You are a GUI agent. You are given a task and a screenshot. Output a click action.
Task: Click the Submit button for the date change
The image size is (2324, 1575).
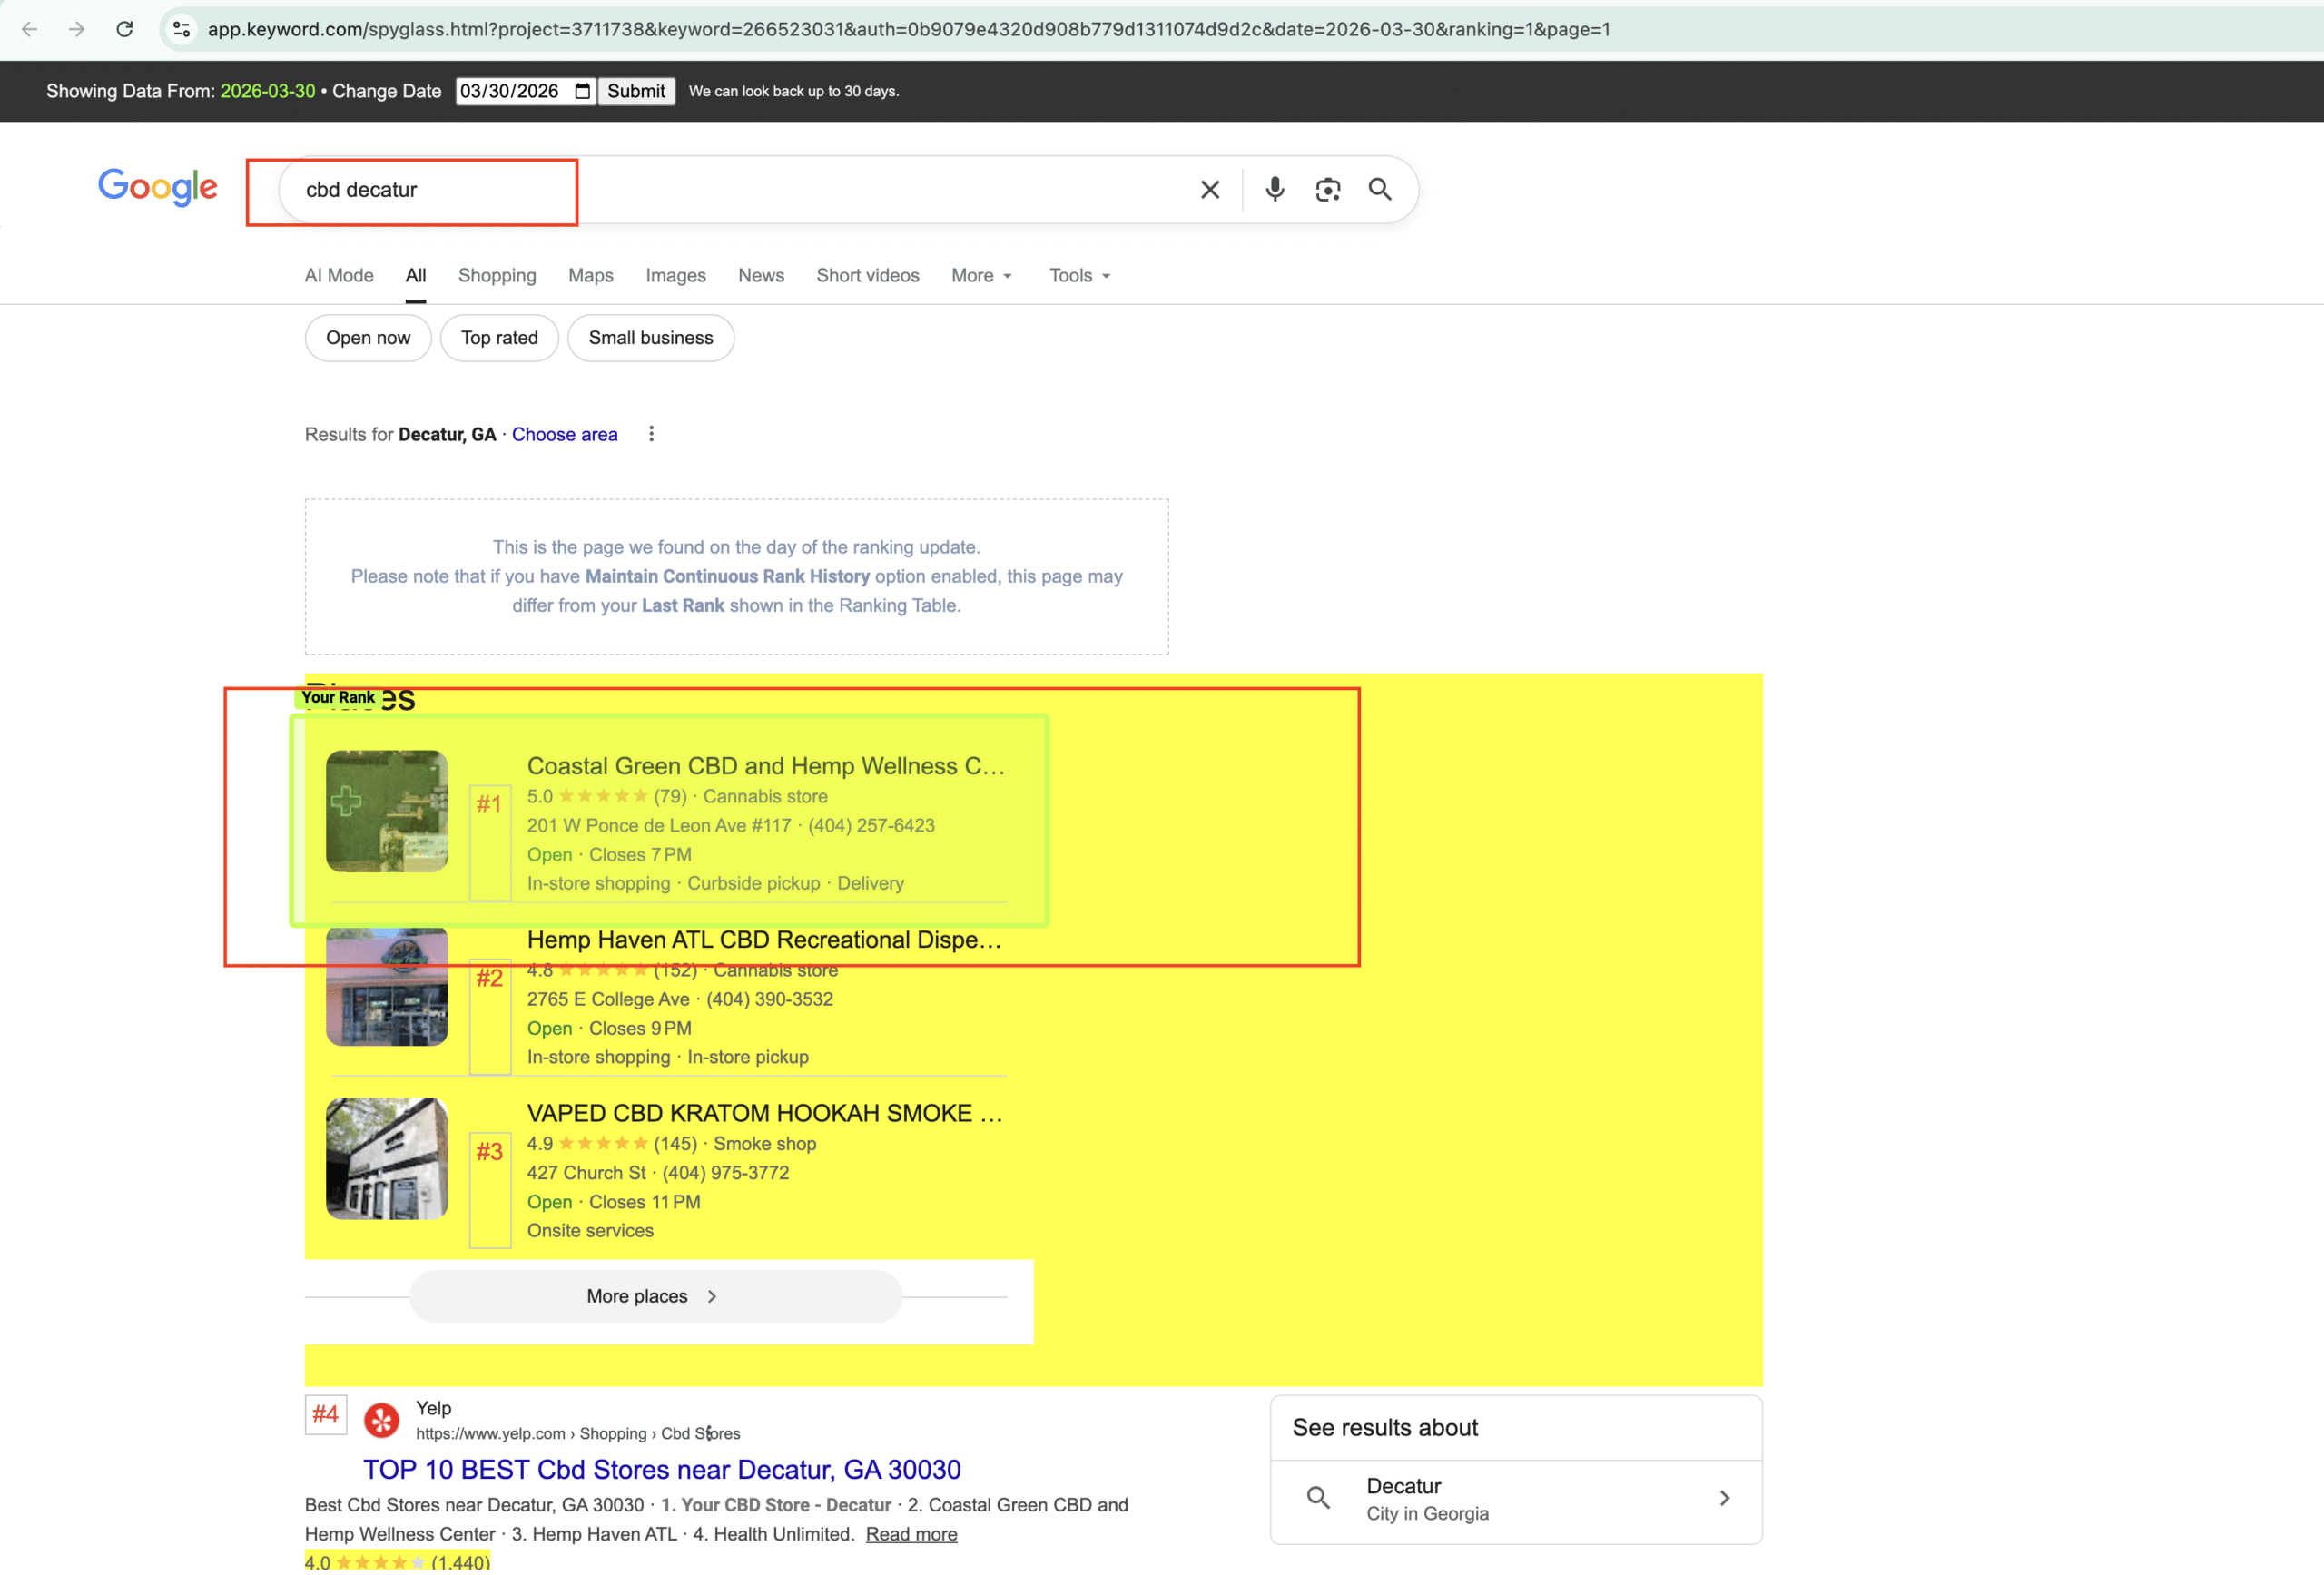coord(636,90)
